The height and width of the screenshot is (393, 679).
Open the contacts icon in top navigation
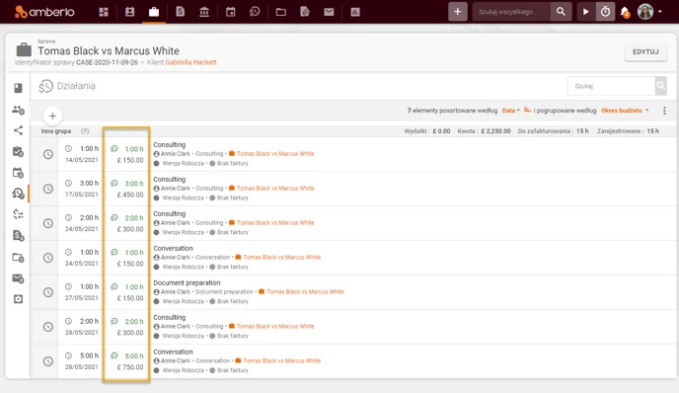pyautogui.click(x=129, y=12)
